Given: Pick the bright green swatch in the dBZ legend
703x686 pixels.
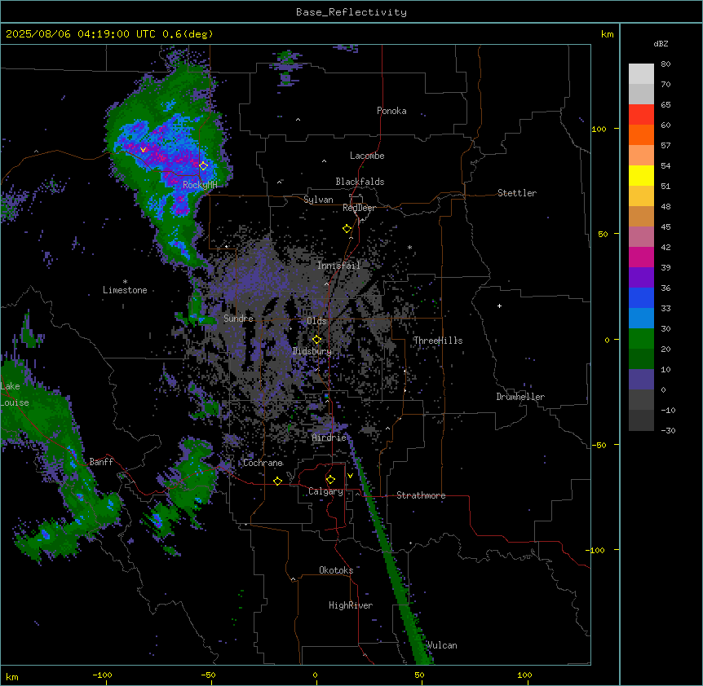Looking at the screenshot, I should 641,339.
